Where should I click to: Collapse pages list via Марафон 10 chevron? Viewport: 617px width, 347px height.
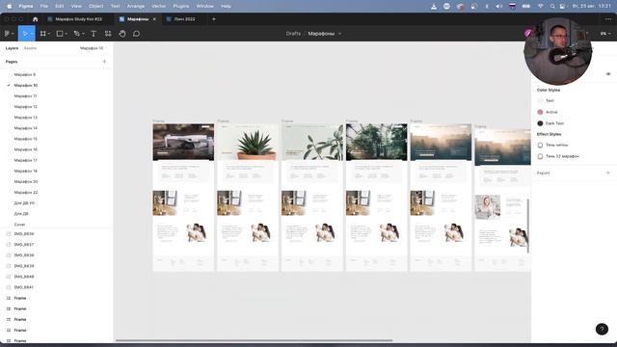coord(106,48)
